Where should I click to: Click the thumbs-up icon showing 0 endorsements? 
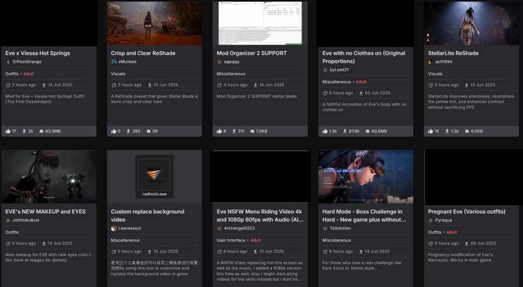point(114,131)
